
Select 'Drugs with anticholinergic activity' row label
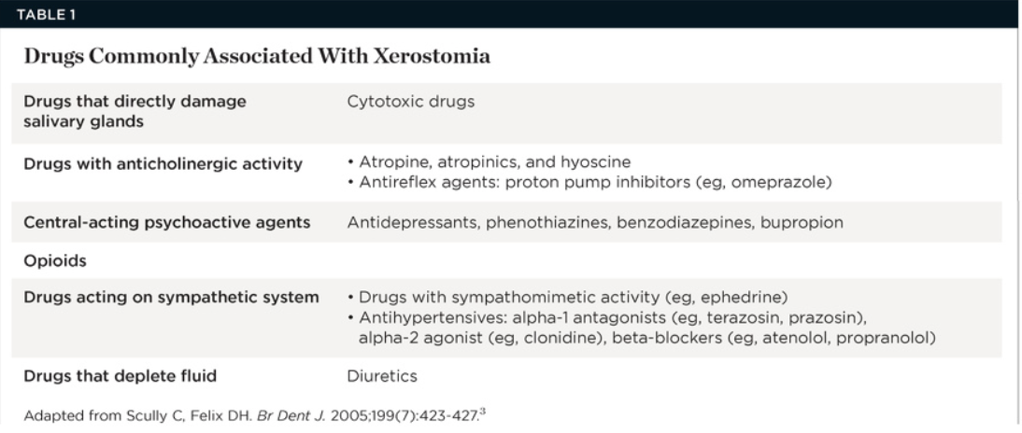tap(163, 164)
